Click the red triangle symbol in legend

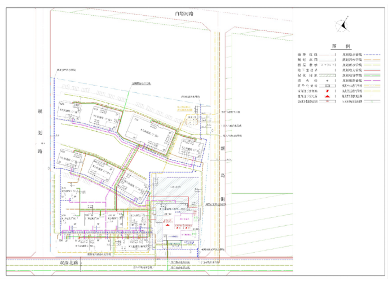click(327, 96)
